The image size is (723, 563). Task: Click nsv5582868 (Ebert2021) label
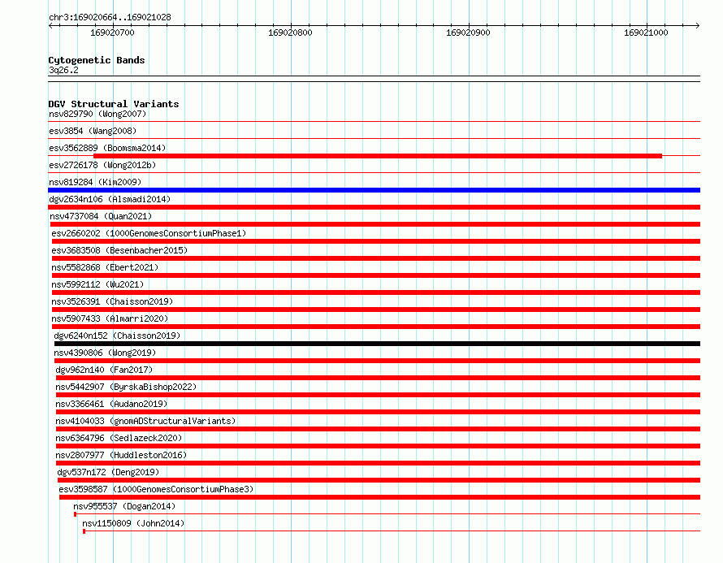[105, 267]
